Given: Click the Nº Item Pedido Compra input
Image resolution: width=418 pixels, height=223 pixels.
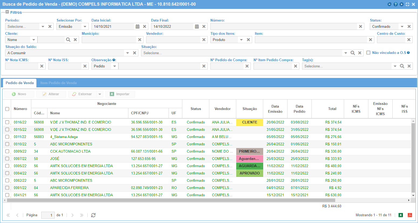Looking at the screenshot, I should tap(273, 66).
